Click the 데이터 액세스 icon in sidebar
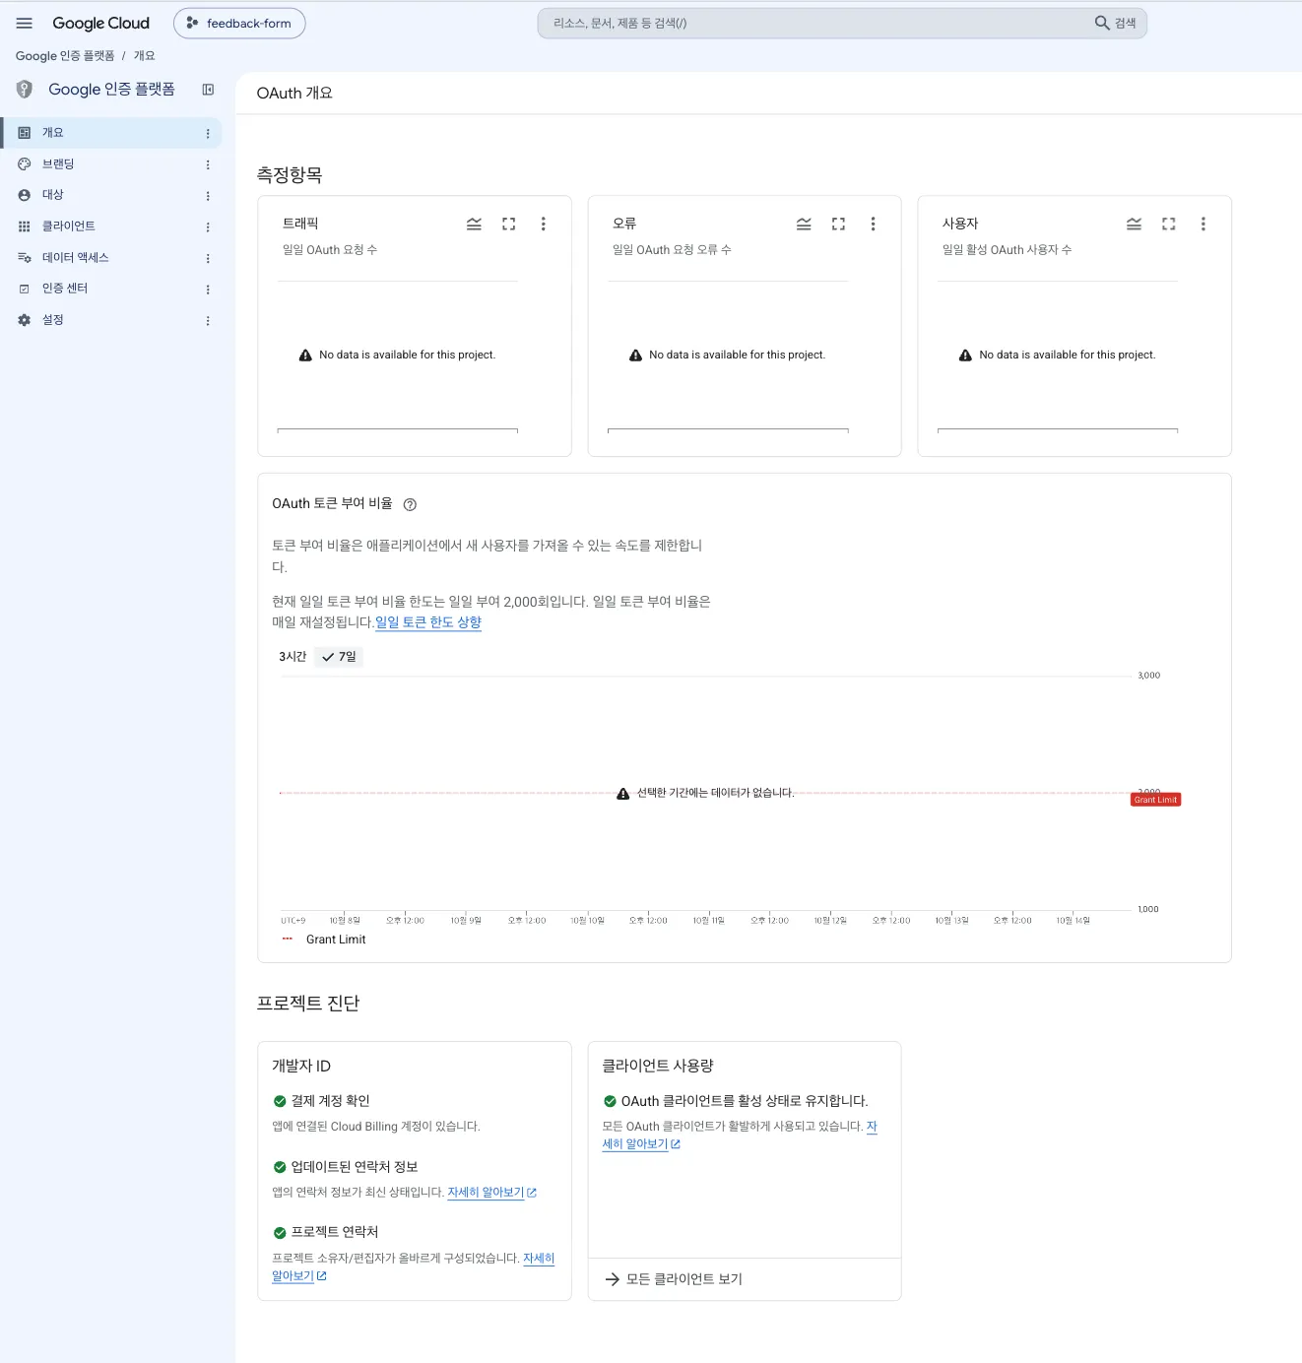This screenshot has width=1302, height=1363. coord(25,257)
